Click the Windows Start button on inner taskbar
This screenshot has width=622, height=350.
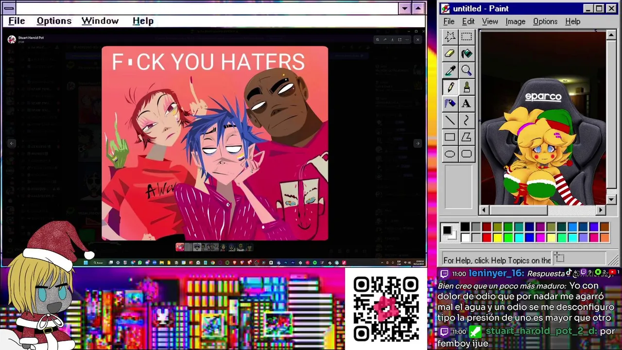point(86,262)
